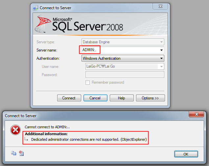Open the Authentication dropdown
Viewport: 209px width, 166px height.
pos(123,58)
